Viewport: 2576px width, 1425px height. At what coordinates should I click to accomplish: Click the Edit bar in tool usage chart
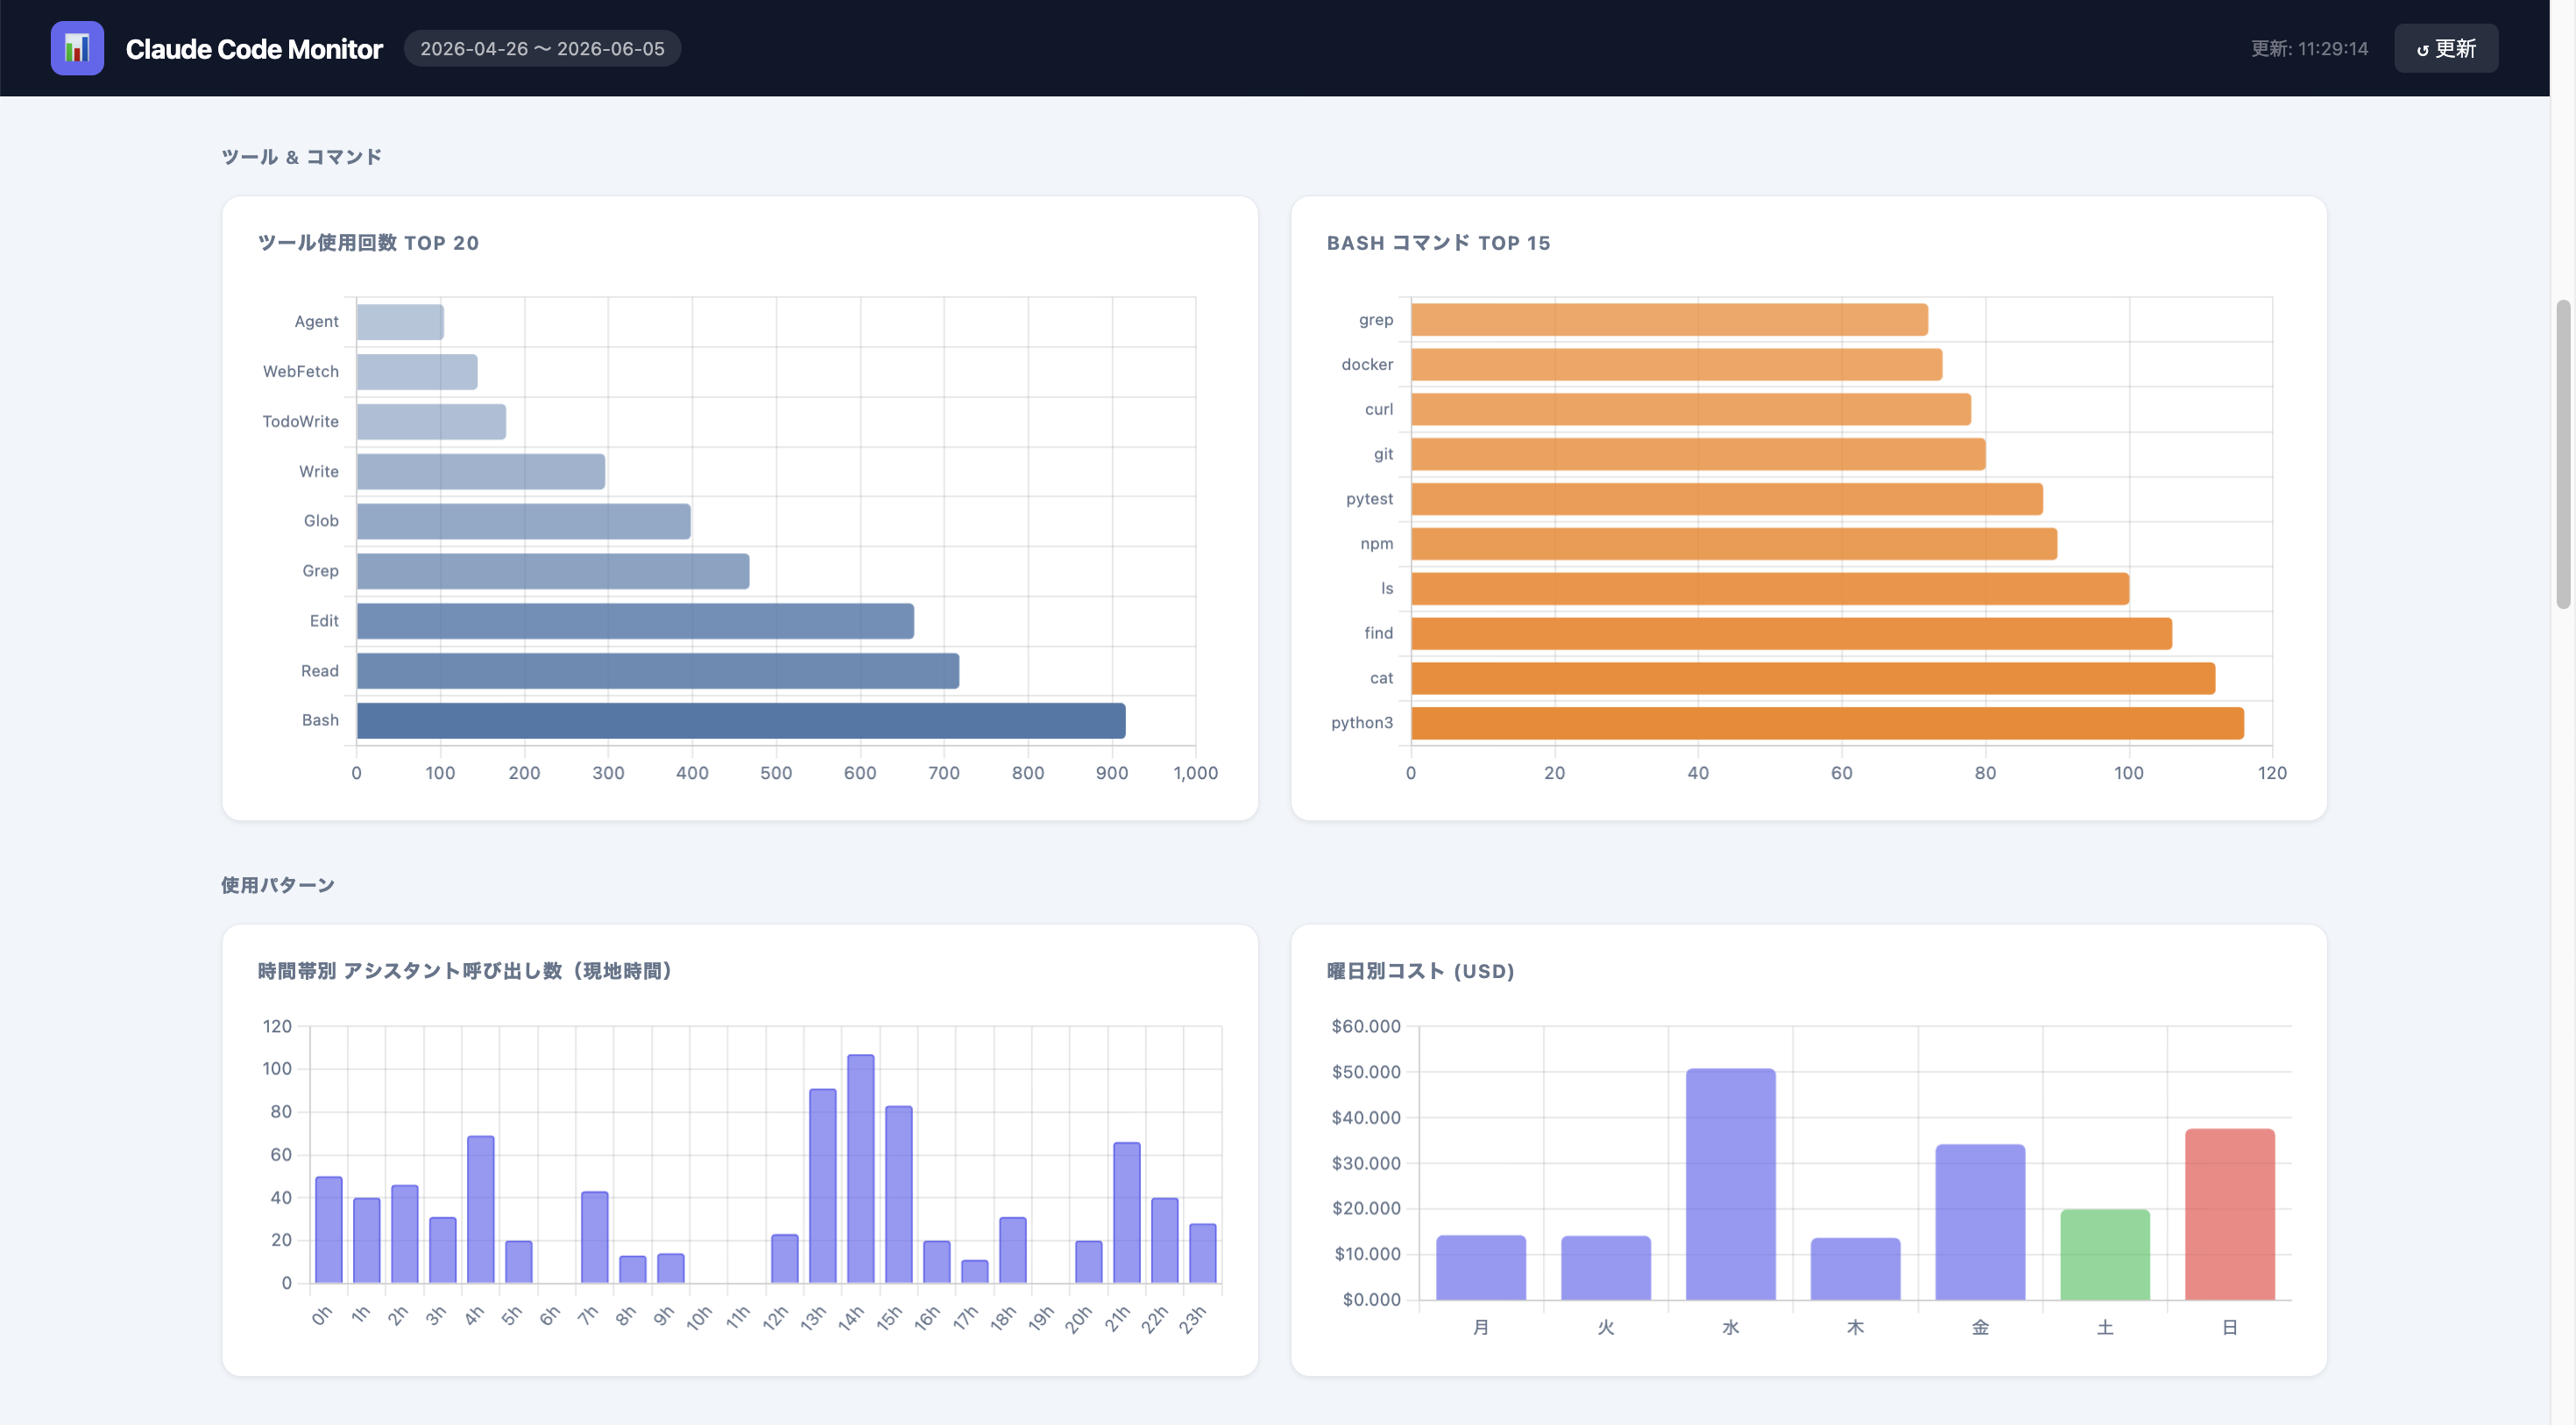pos(635,621)
